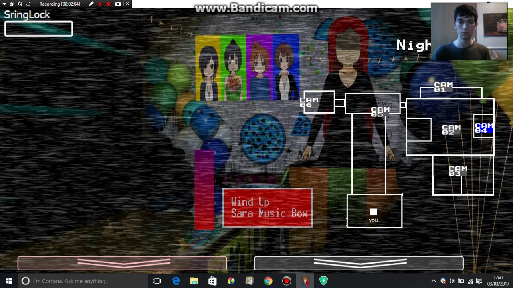Screen dimensions: 513x288
Task: Stop the Bandicam recording
Action: (x=108, y=4)
